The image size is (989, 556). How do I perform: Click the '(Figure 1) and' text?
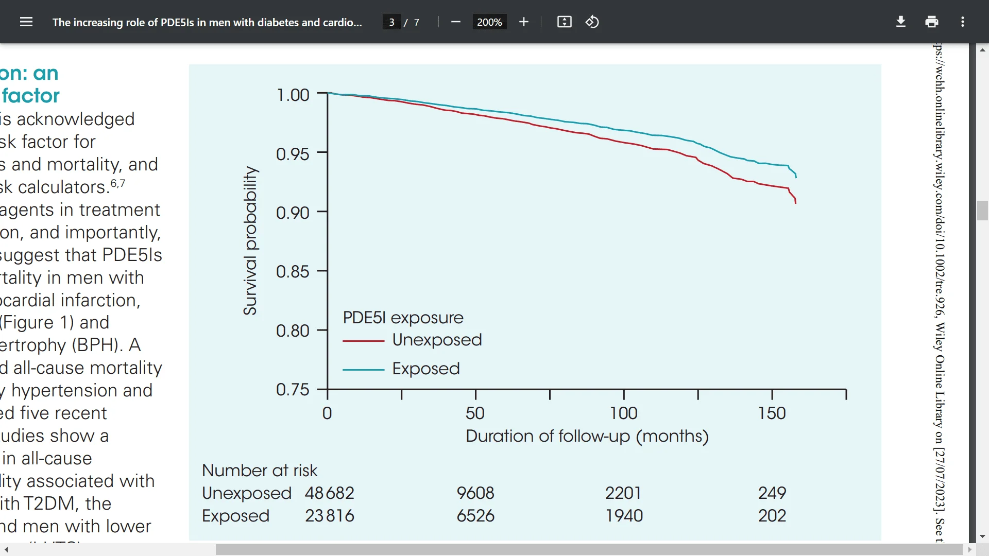(x=55, y=322)
